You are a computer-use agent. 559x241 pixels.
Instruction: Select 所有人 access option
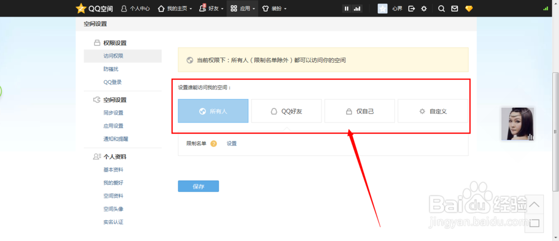(213, 111)
